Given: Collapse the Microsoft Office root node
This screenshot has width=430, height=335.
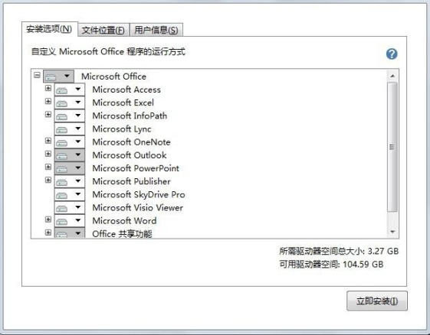Looking at the screenshot, I should [37, 75].
